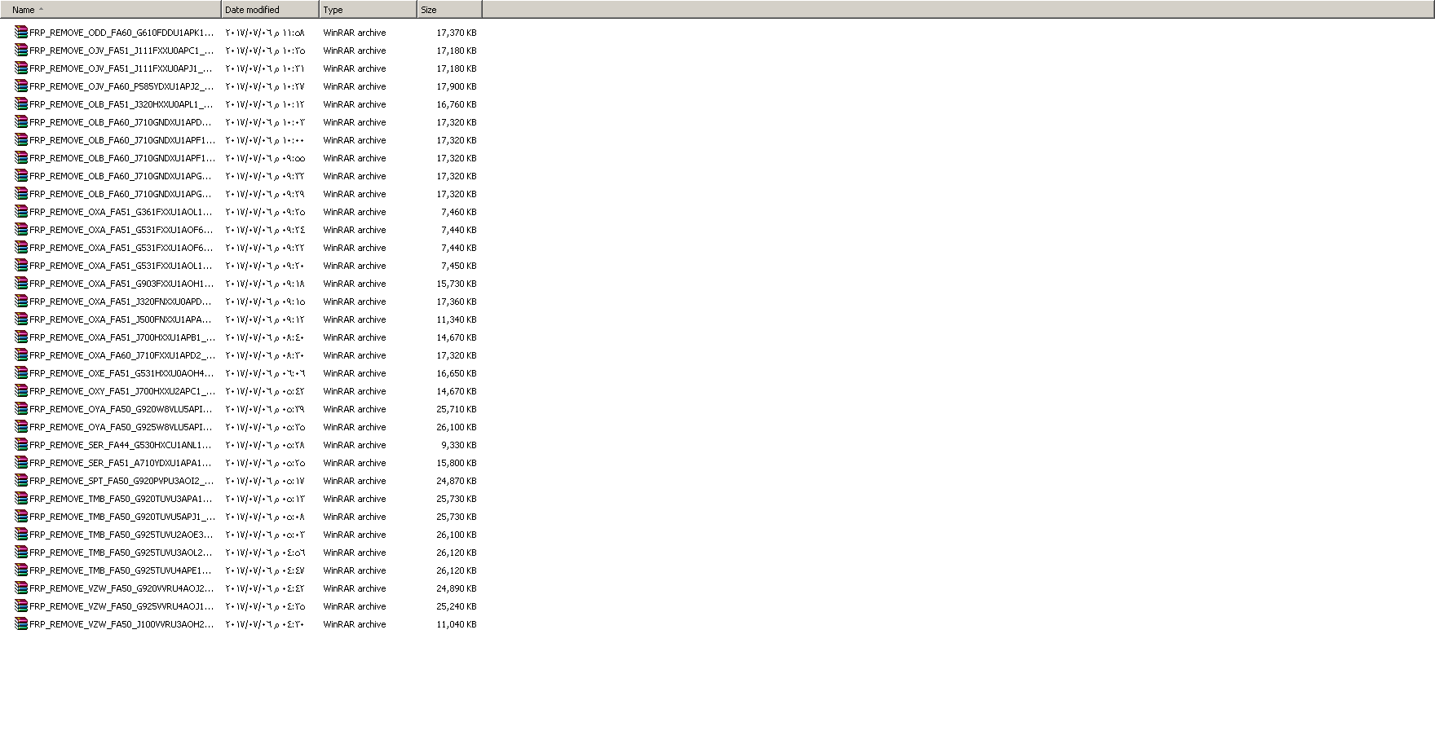Image resolution: width=1435 pixels, height=731 pixels.
Task: Select archive icon for OLB_FA51_J320HXXU0APL1
Action: 21,104
